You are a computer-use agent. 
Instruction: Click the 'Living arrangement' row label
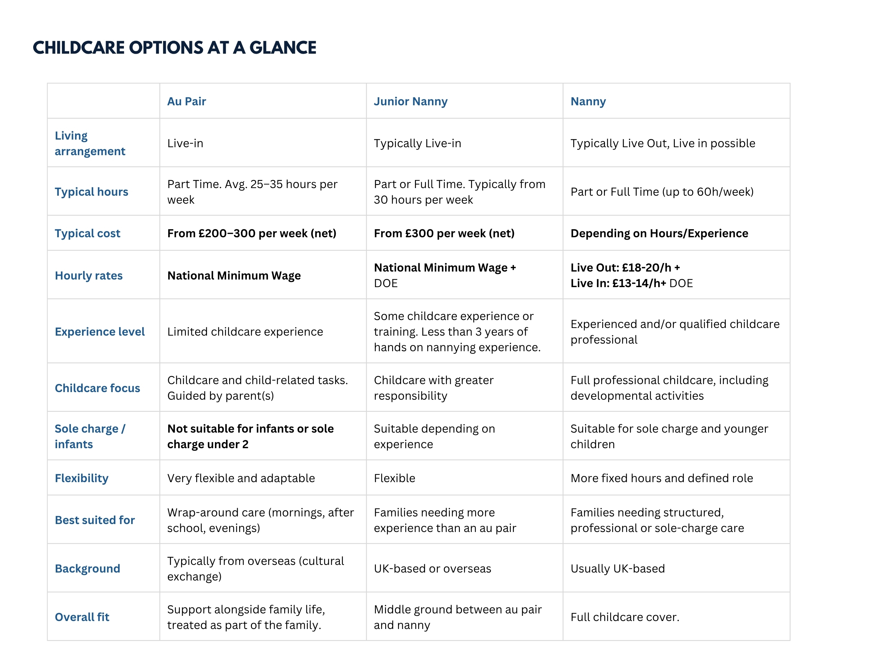(90, 143)
